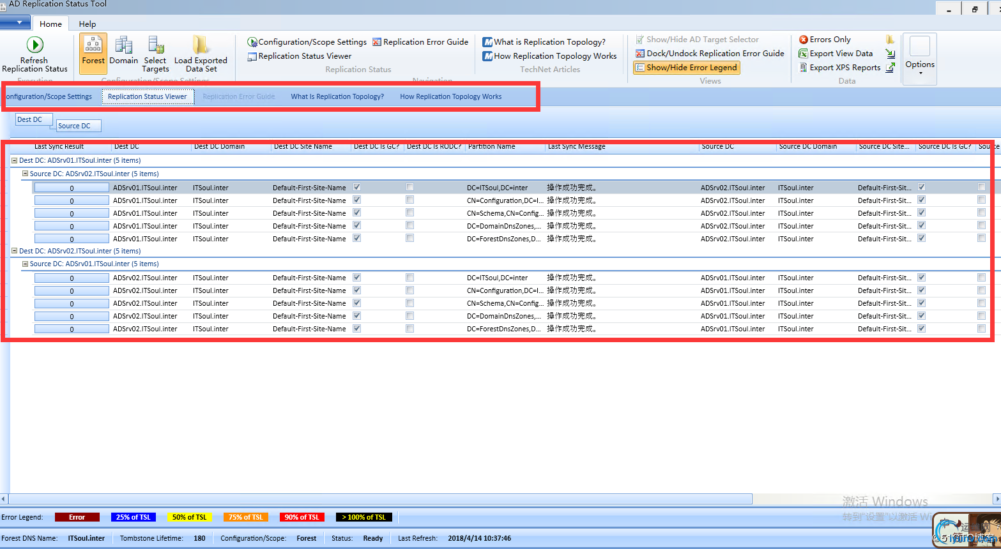Toggle Dest DC Is GC checkbox, ADSrv02 ForestDnsZones row
This screenshot has height=549, width=1001.
click(x=357, y=328)
